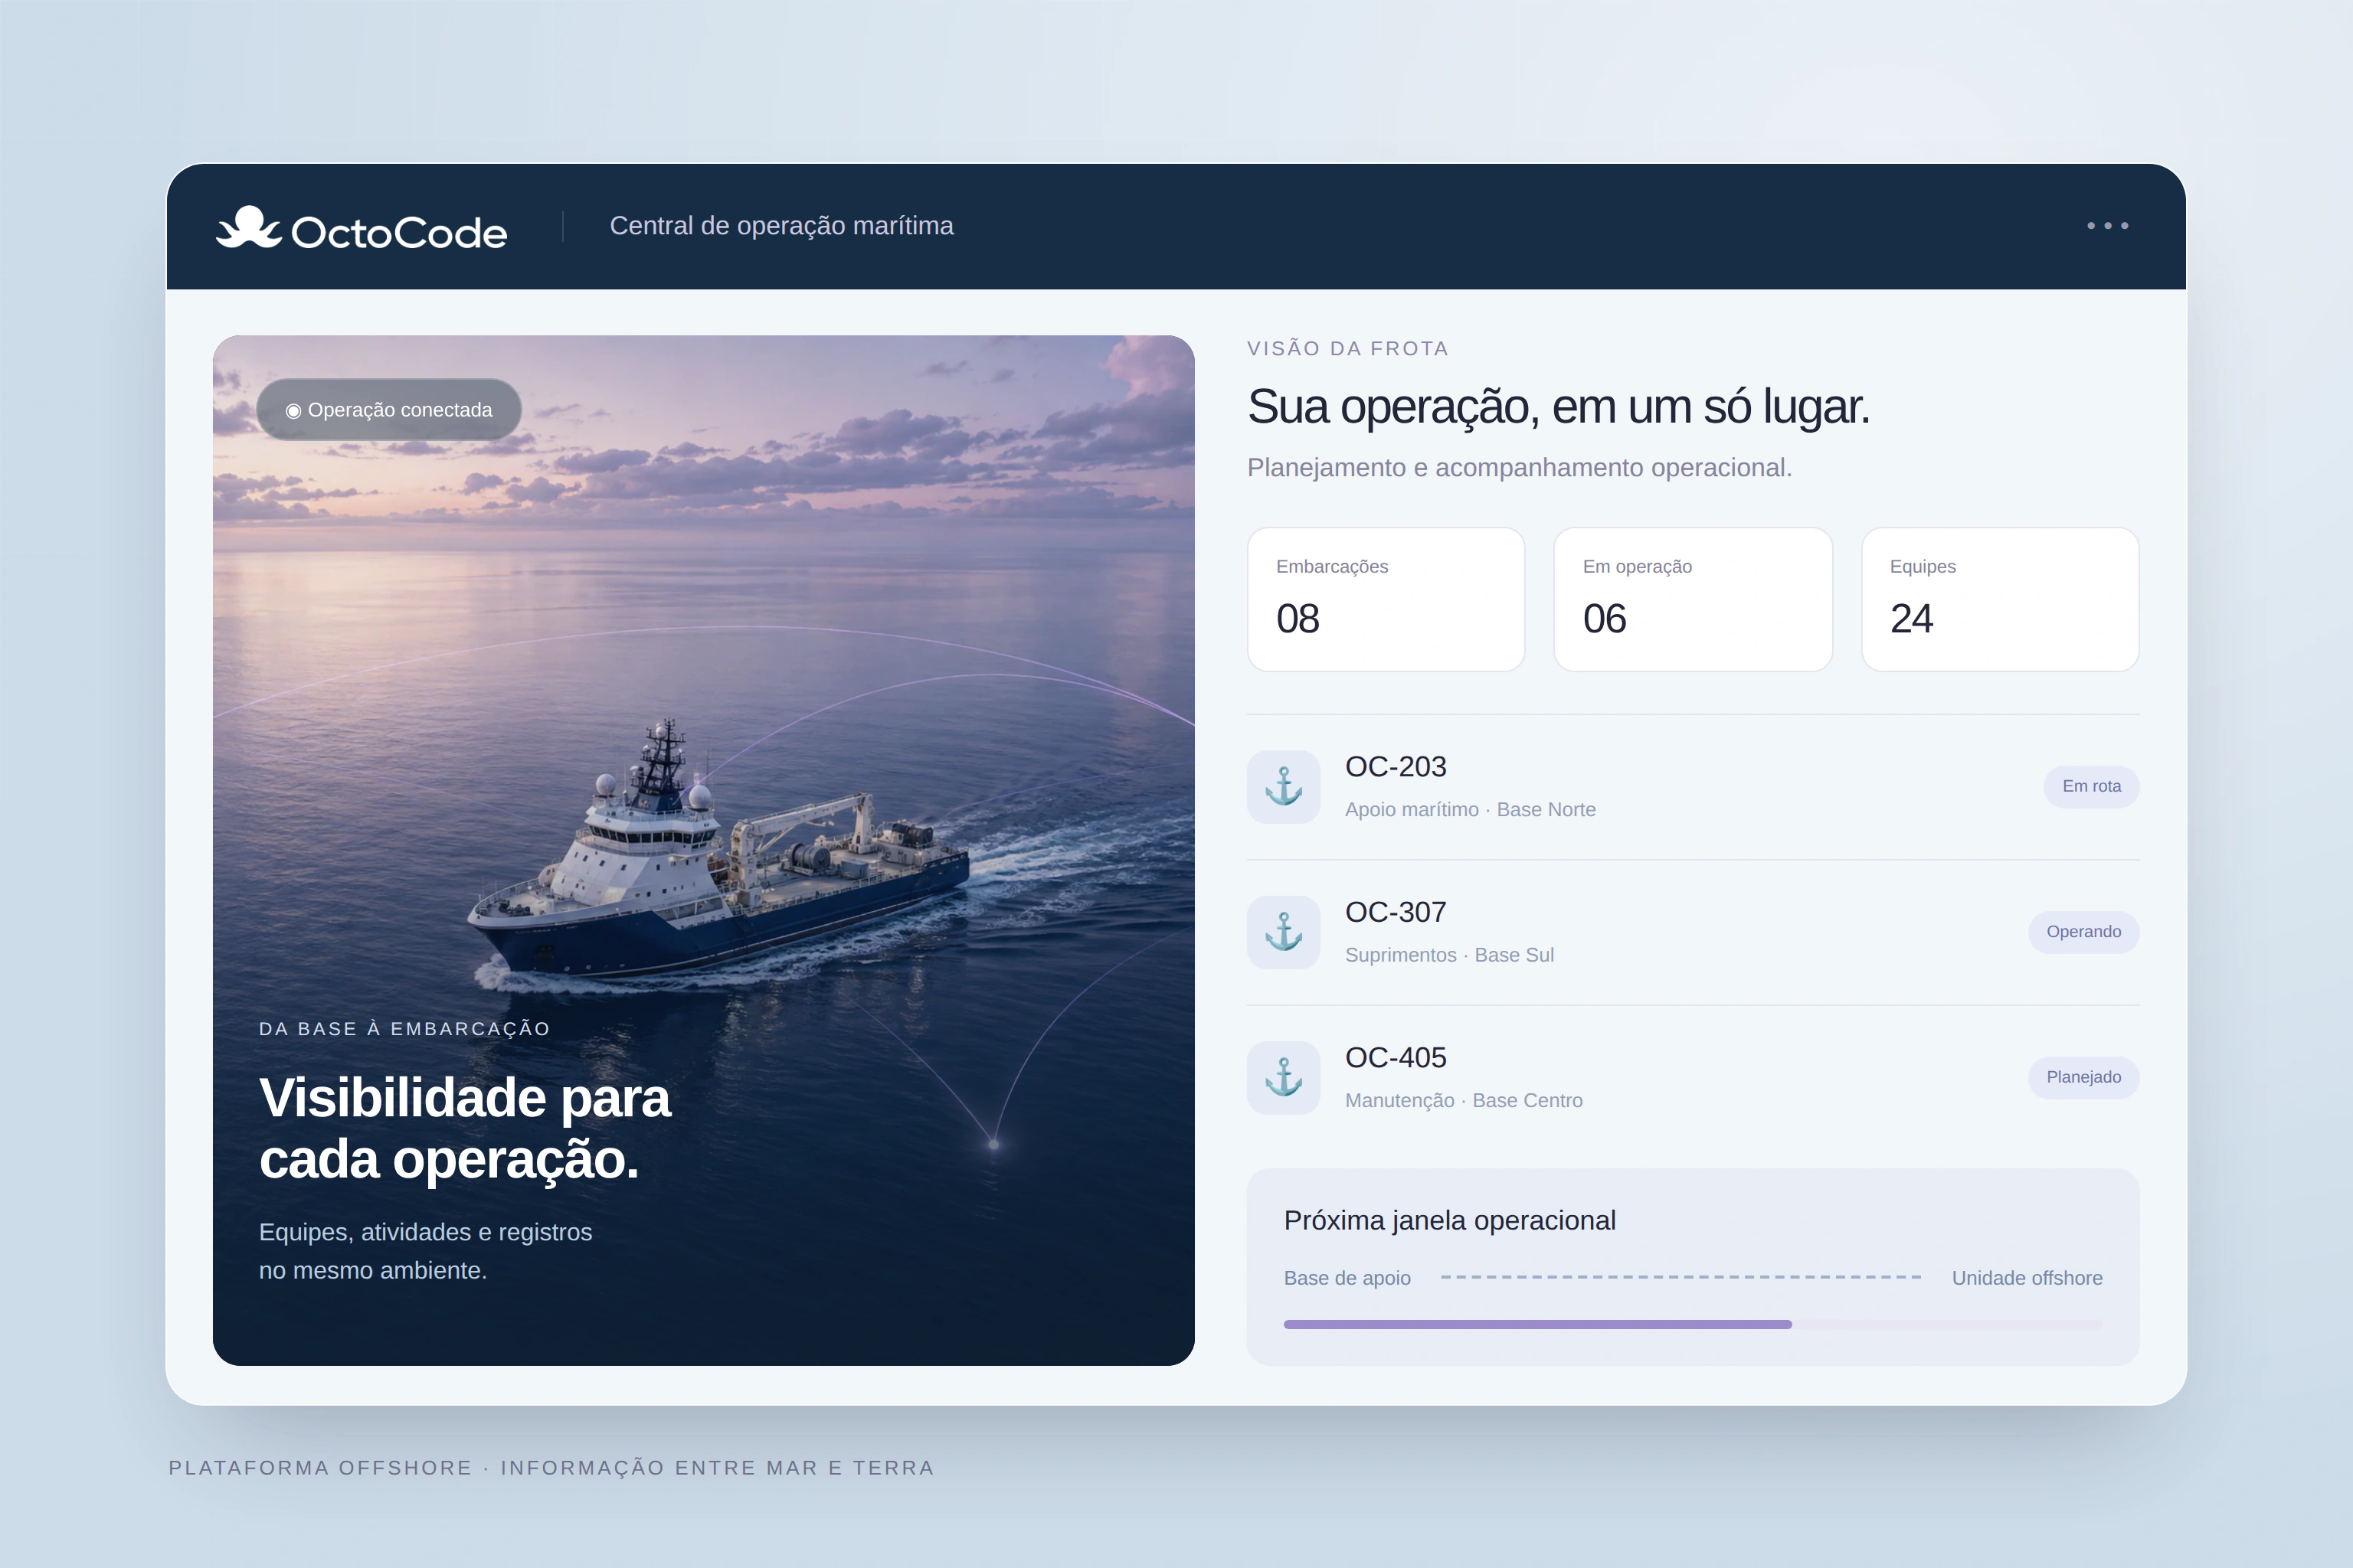
Task: Open the Em operação 06 stat card
Action: (x=1693, y=599)
